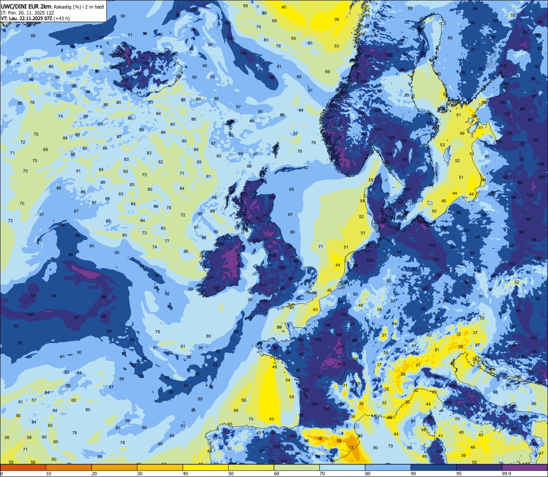Click the humidity value "28" on the map
The width and height of the screenshot is (548, 477).
pos(461,347)
